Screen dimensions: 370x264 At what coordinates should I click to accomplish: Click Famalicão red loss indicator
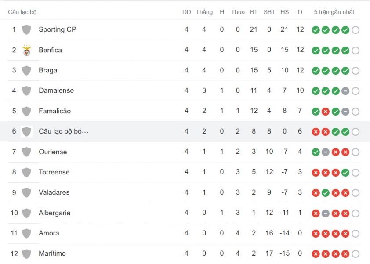326,112
